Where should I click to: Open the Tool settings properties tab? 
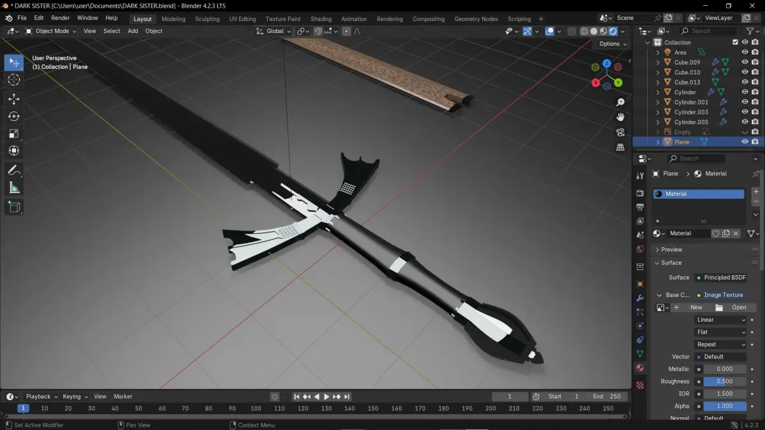click(x=640, y=176)
